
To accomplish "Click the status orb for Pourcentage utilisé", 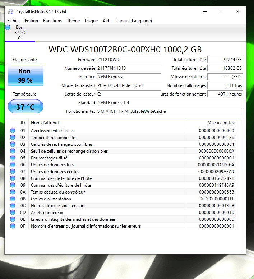I will point(13,158).
